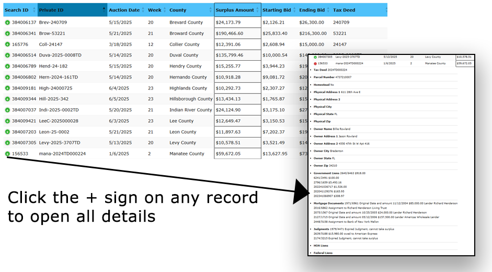Show details for Hend-24-182 via plus icon
This screenshot has width=492, height=272.
click(x=7, y=66)
